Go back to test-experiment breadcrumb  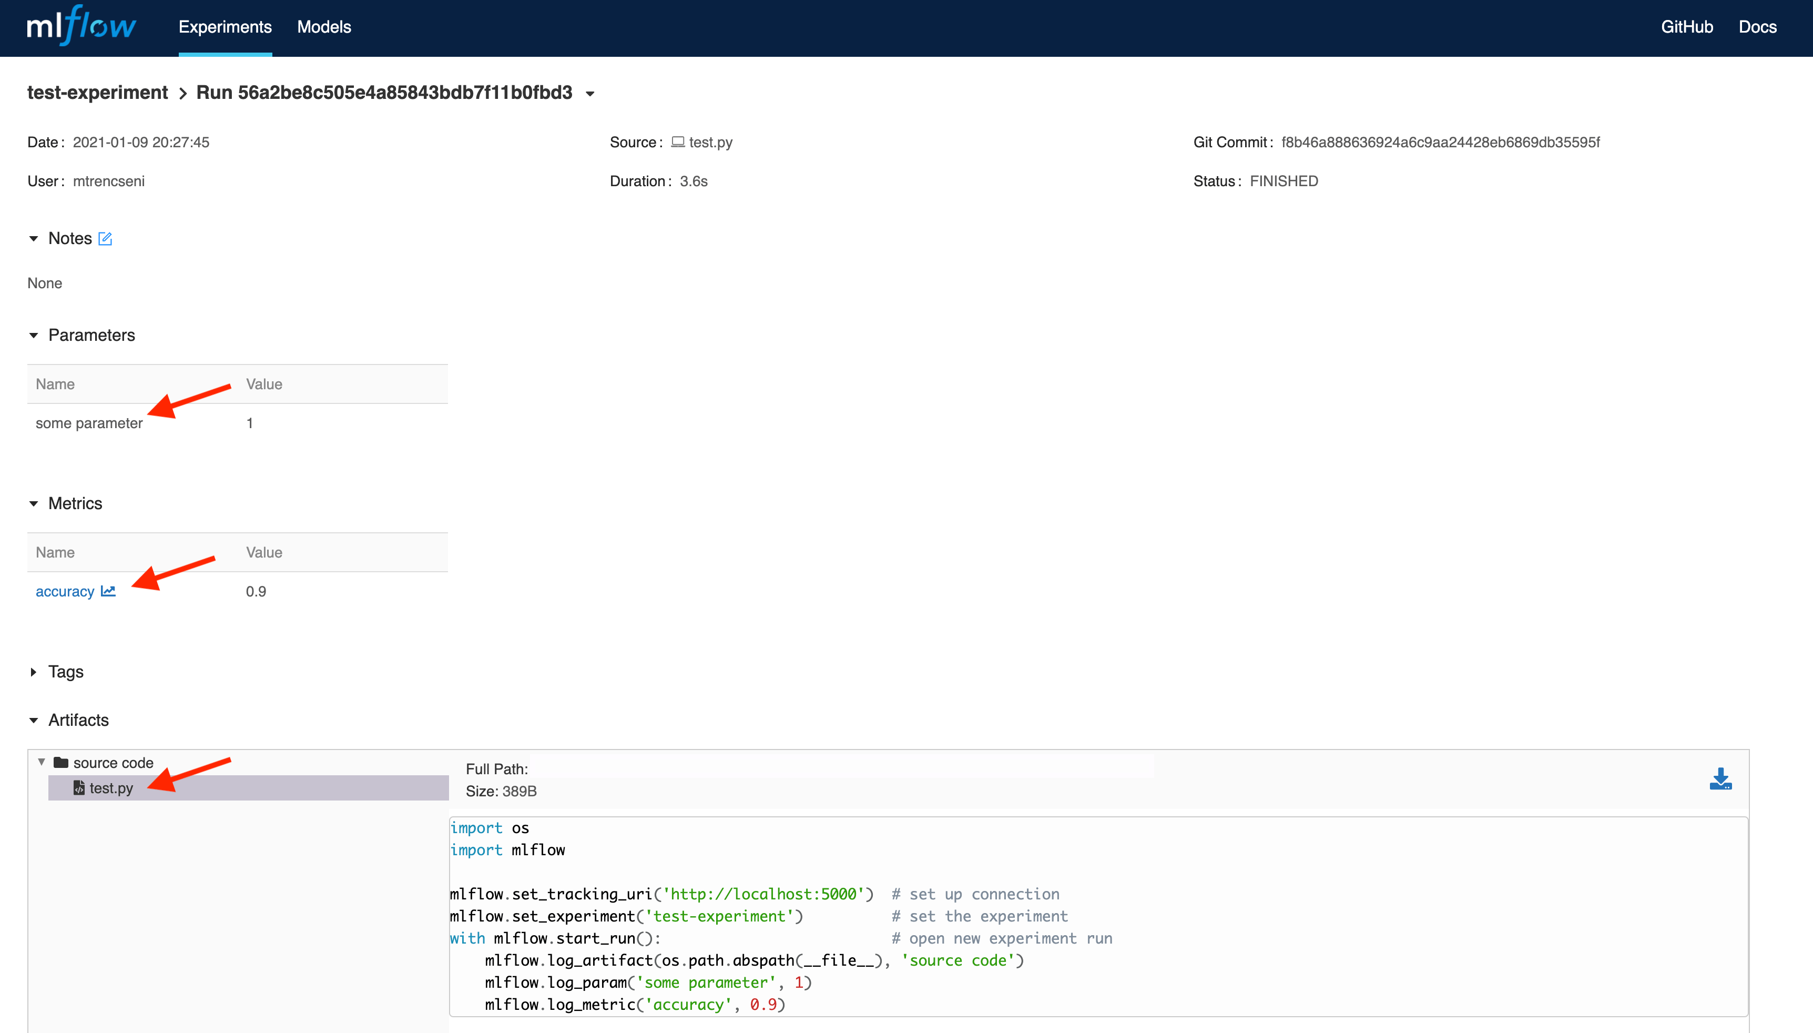[97, 93]
